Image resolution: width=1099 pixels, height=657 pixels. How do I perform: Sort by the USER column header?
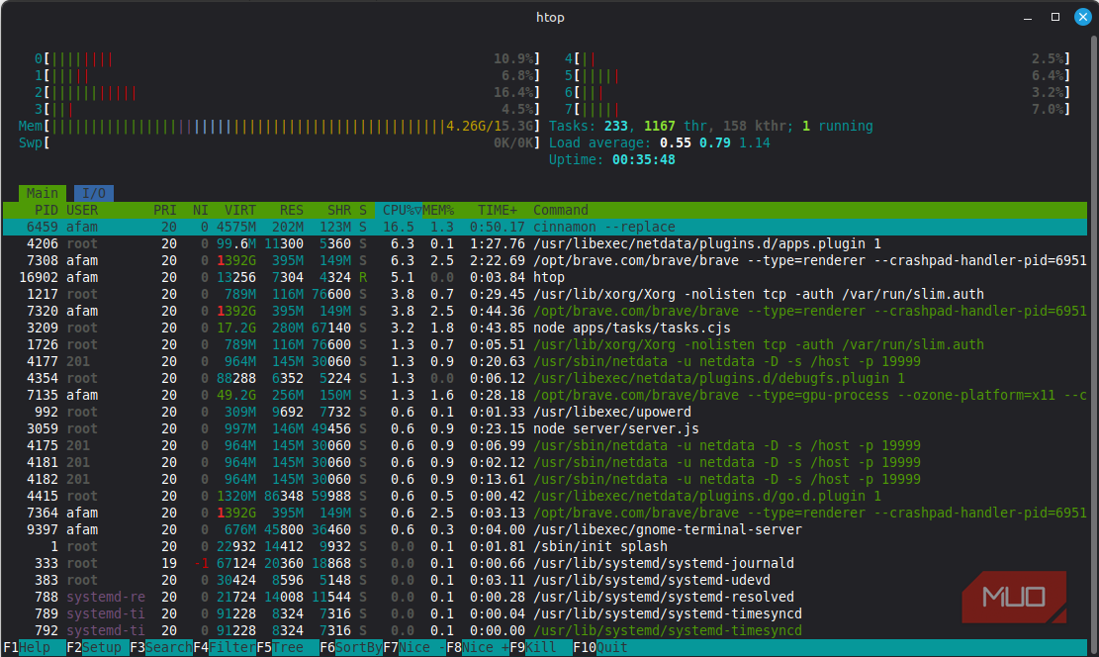tap(82, 210)
